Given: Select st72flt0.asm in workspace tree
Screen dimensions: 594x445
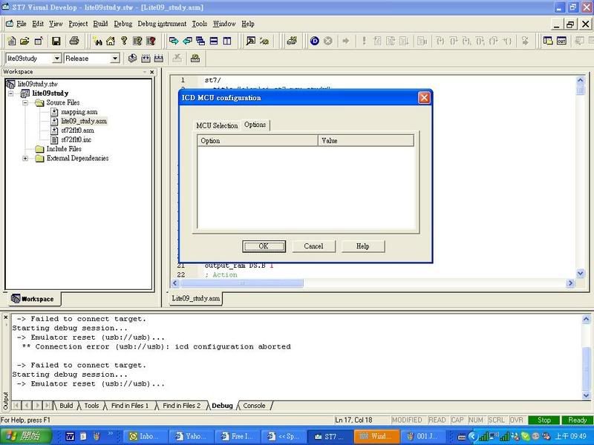Looking at the screenshot, I should click(77, 131).
